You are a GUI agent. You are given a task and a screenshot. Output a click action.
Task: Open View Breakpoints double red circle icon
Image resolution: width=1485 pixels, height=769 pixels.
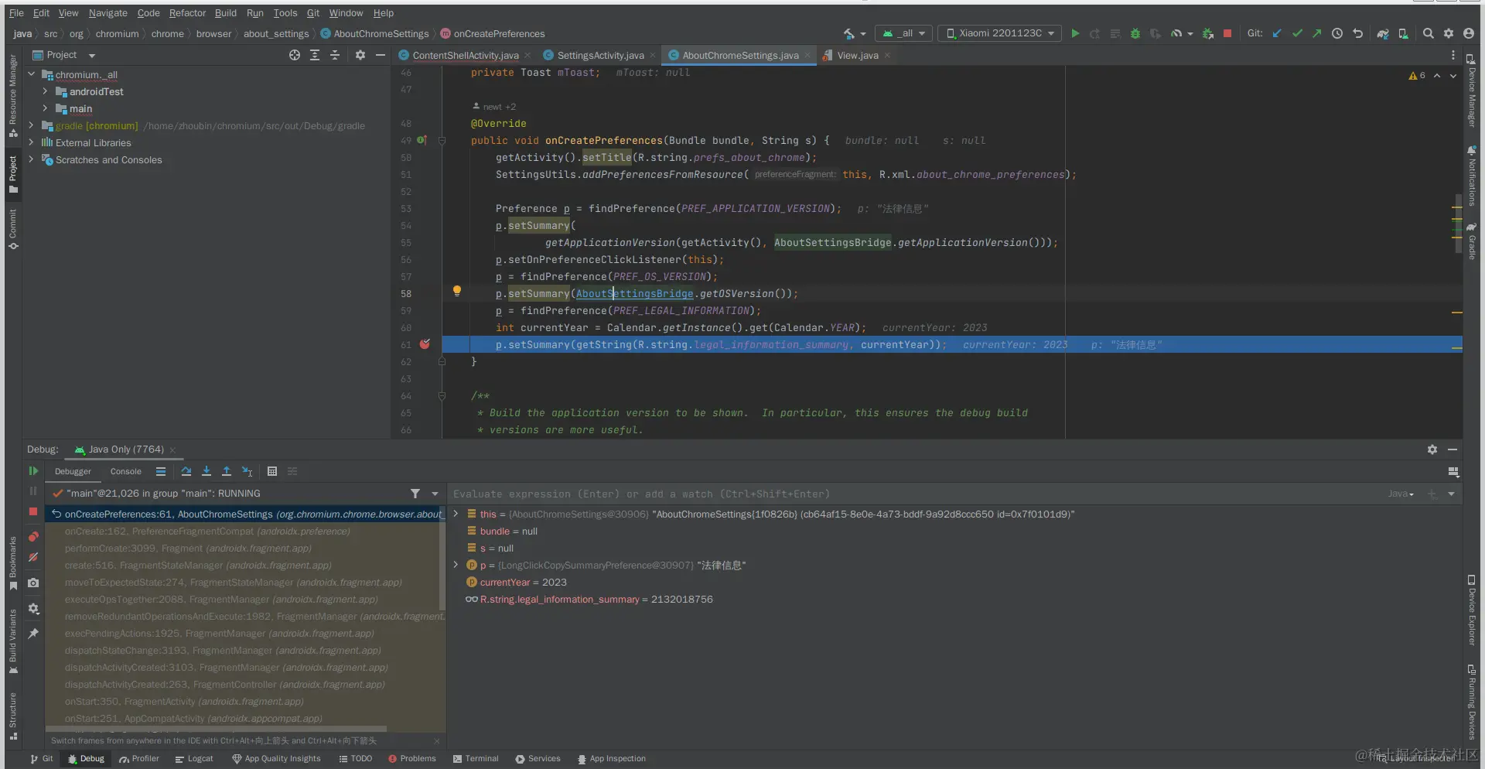[x=33, y=536]
